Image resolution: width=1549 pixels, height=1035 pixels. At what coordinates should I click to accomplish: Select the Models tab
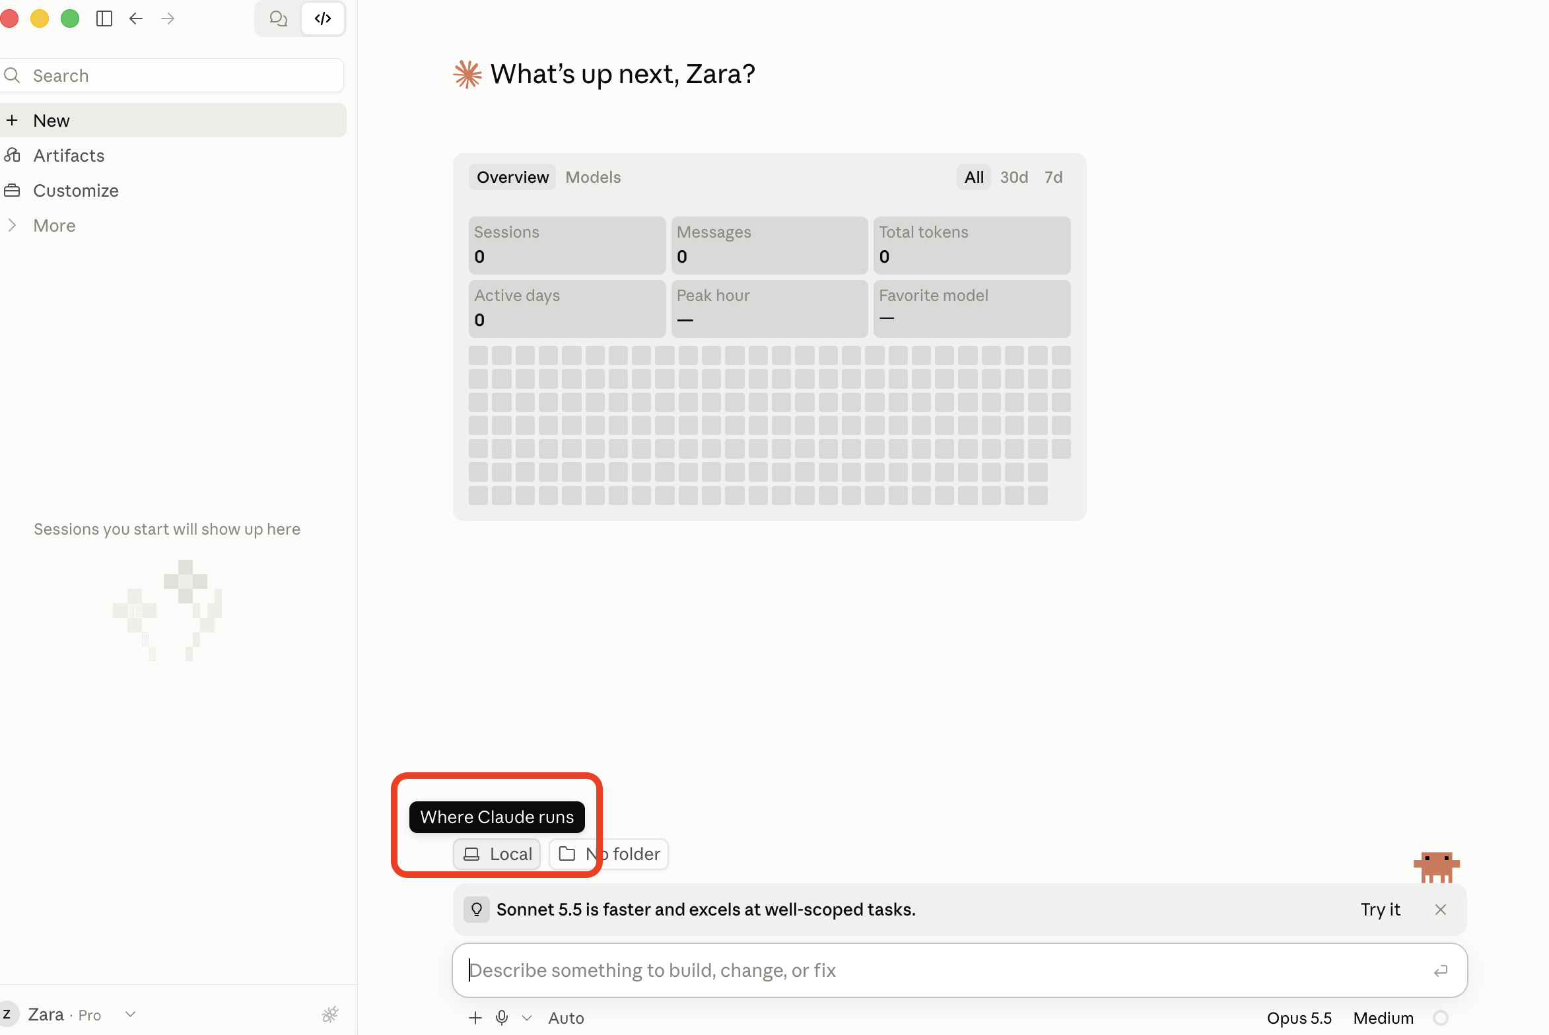pos(593,177)
